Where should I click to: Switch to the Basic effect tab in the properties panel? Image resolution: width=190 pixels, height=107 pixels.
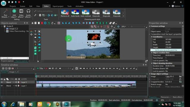coord(178,97)
